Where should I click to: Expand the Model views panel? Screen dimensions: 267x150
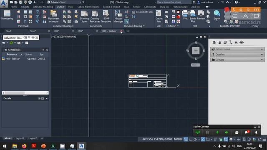(x=237, y=49)
